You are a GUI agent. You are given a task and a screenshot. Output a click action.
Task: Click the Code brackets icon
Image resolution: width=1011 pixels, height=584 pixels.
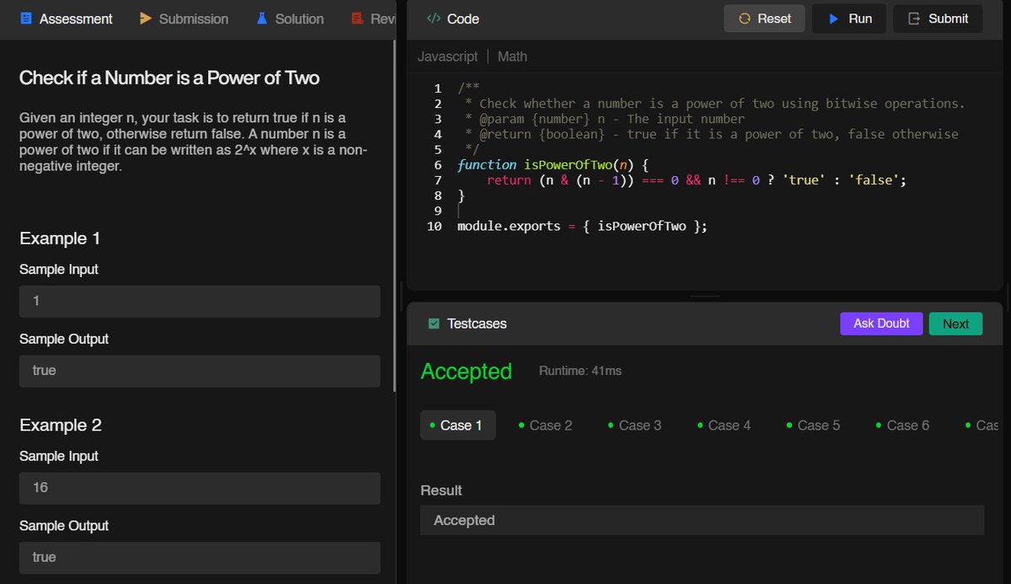pyautogui.click(x=433, y=19)
